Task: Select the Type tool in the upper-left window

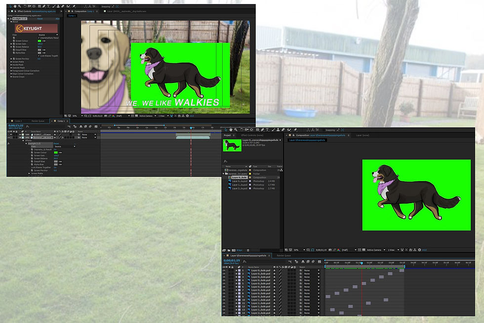Action: [48, 6]
